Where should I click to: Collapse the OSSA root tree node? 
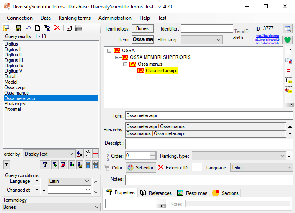coord(109,51)
